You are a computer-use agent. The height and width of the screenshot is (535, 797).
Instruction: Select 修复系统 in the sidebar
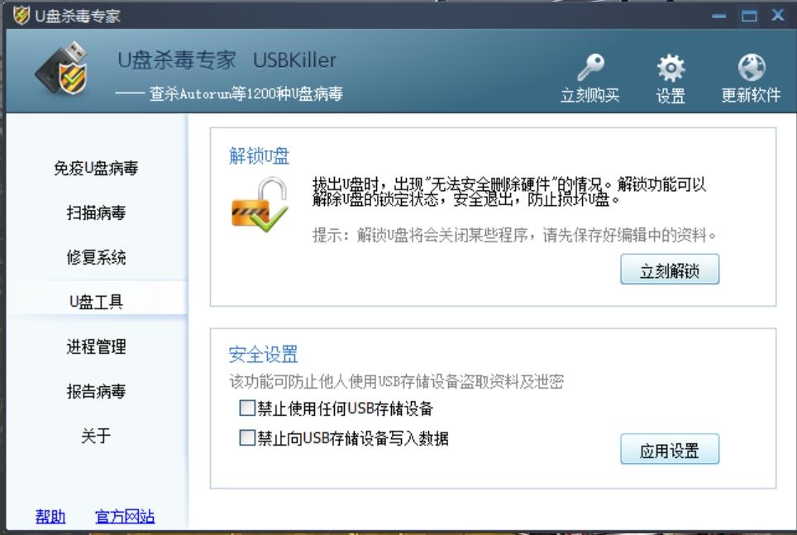(96, 257)
